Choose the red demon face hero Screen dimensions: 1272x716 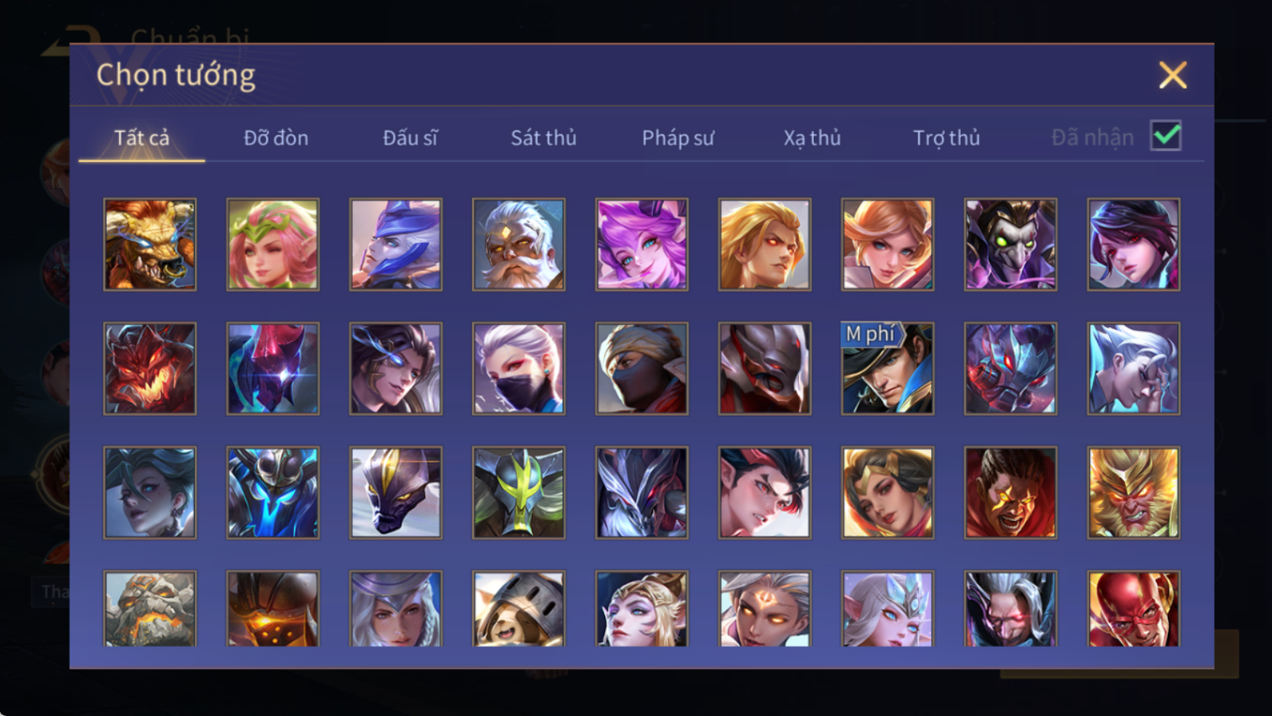[150, 368]
